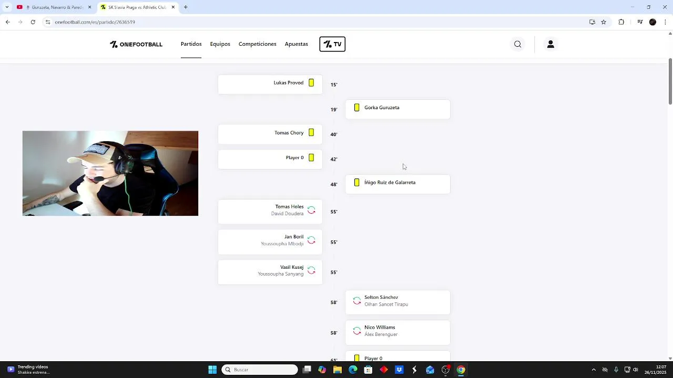Open the Trending videos taskbar widget
The height and width of the screenshot is (378, 673).
pos(29,370)
